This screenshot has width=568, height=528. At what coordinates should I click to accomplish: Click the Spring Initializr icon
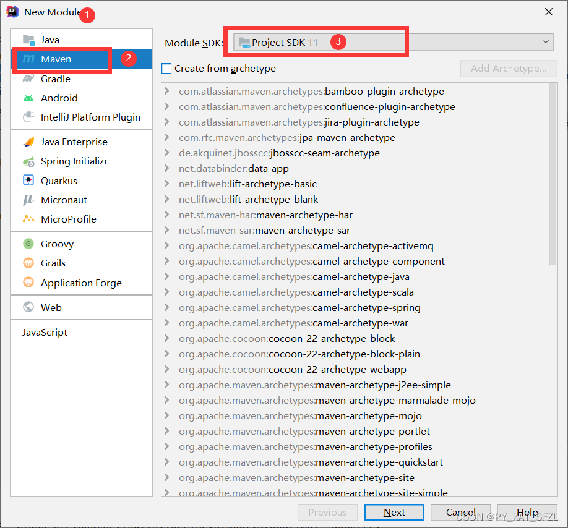[x=28, y=161]
